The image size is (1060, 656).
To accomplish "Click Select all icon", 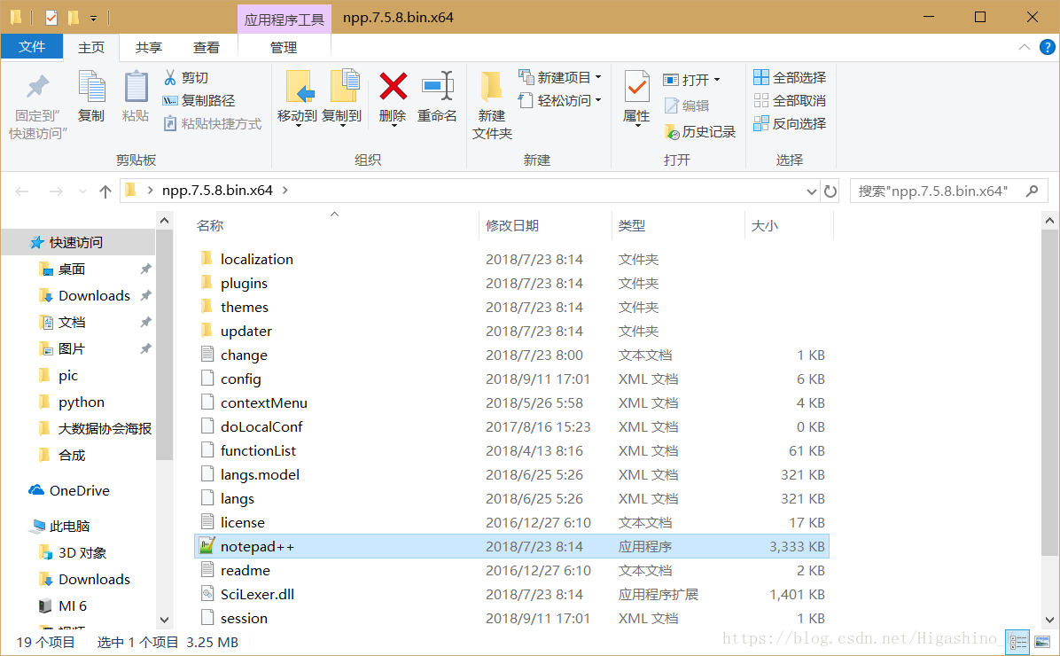I will click(761, 77).
